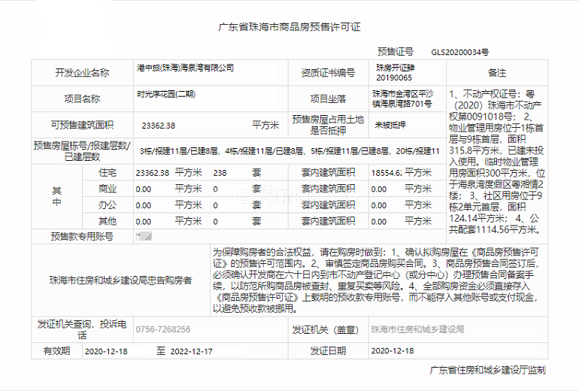Click the validity start date 2020-12-18
The image size is (579, 391).
tap(106, 351)
